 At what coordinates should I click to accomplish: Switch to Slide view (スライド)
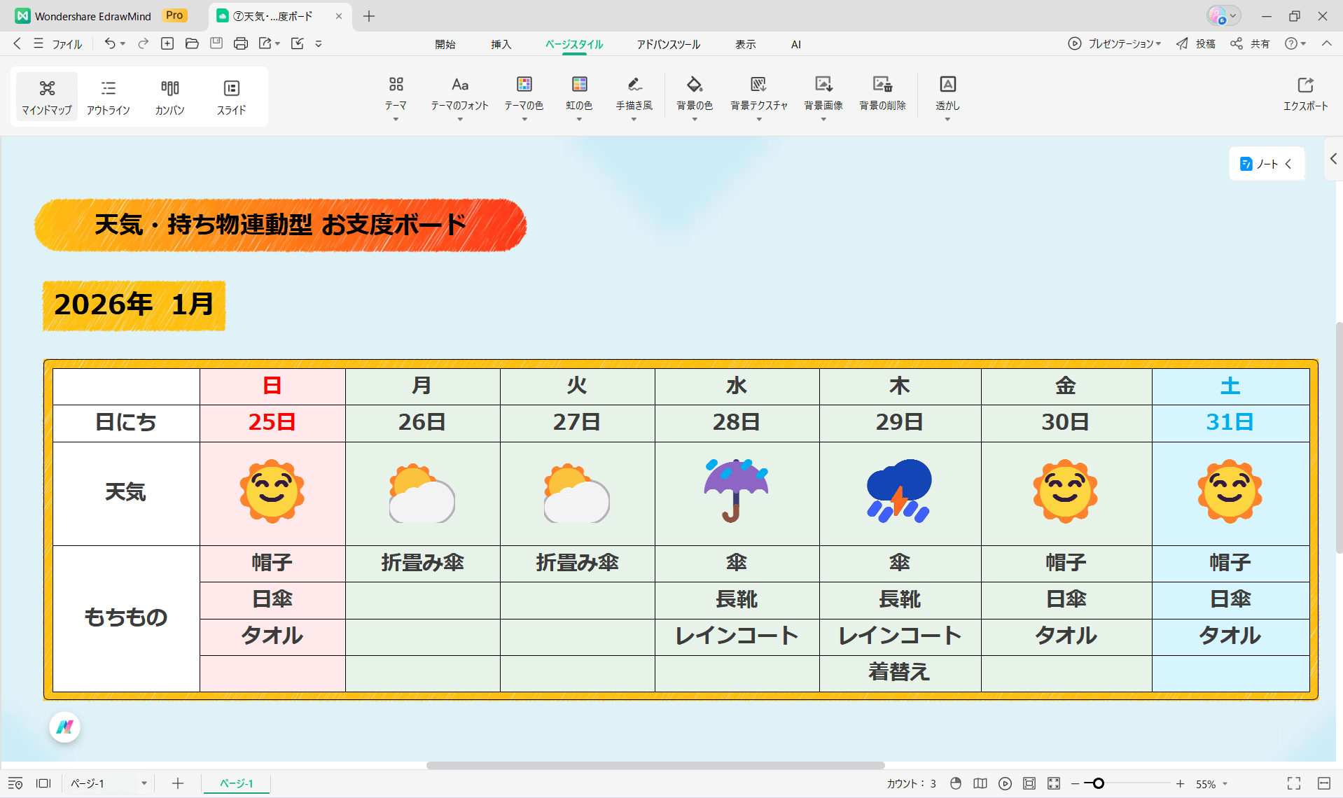coord(231,97)
